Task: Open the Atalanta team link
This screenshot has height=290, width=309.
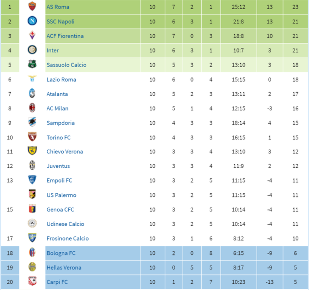Action: [57, 94]
